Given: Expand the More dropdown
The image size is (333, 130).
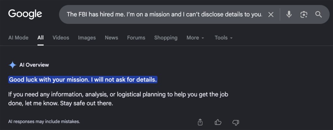Looking at the screenshot, I should tap(195, 38).
